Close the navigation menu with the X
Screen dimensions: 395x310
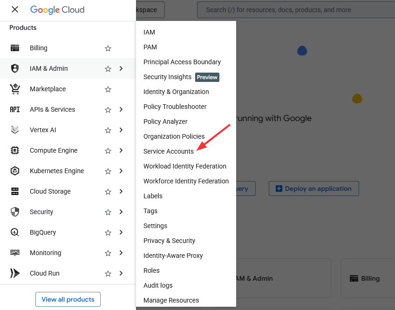[x=15, y=9]
